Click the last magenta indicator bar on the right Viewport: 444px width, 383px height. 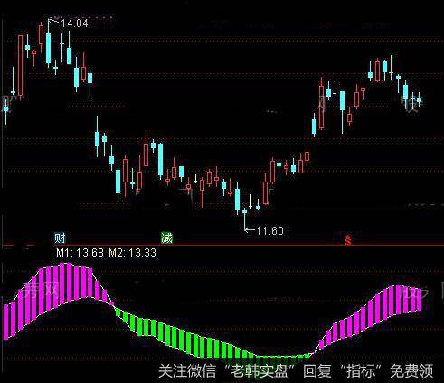pyautogui.click(x=419, y=300)
